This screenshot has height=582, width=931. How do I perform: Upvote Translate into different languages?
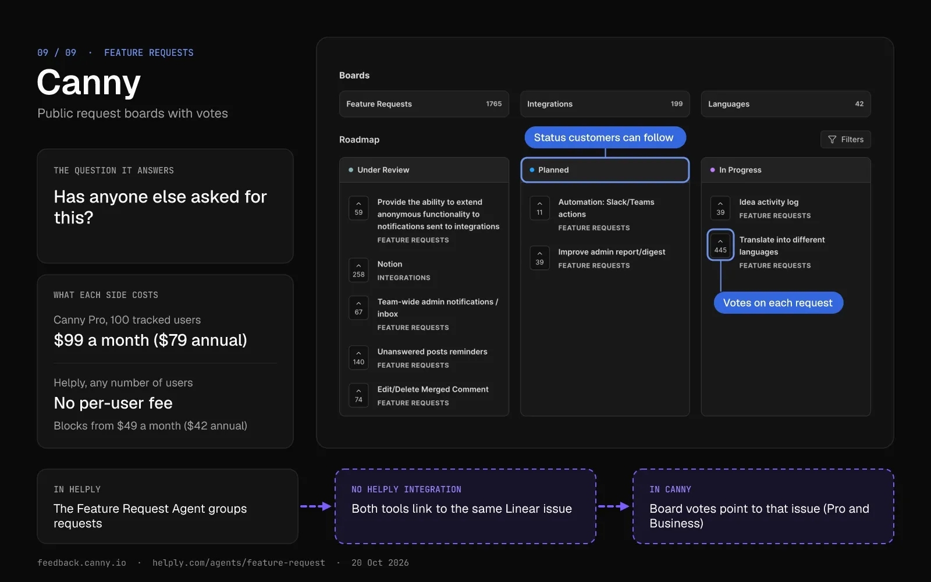720,245
